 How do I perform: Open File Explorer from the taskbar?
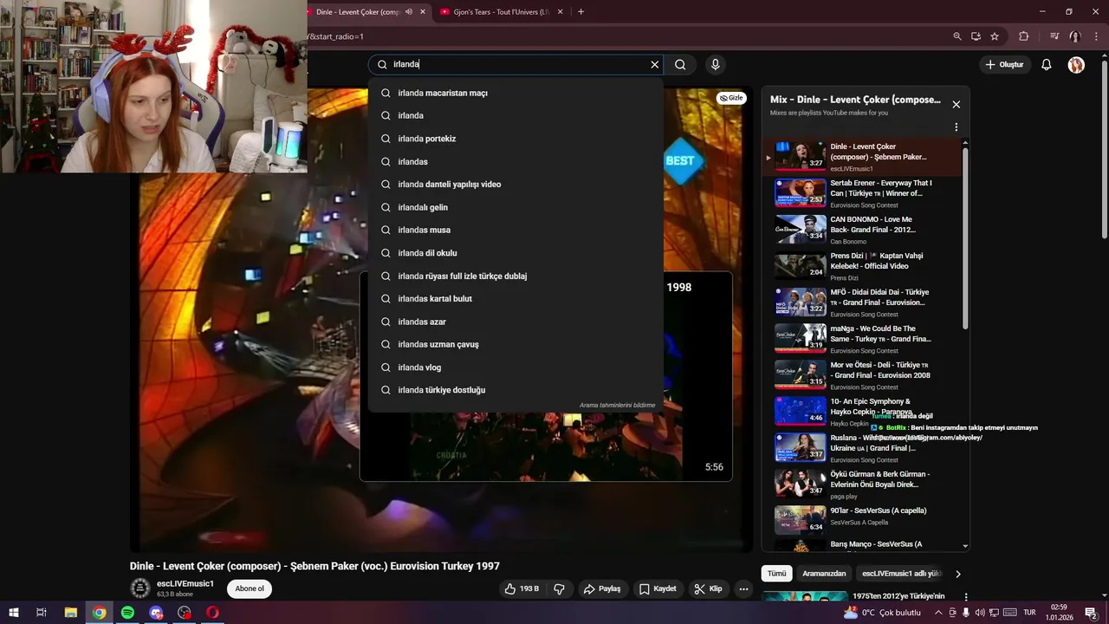click(x=71, y=613)
